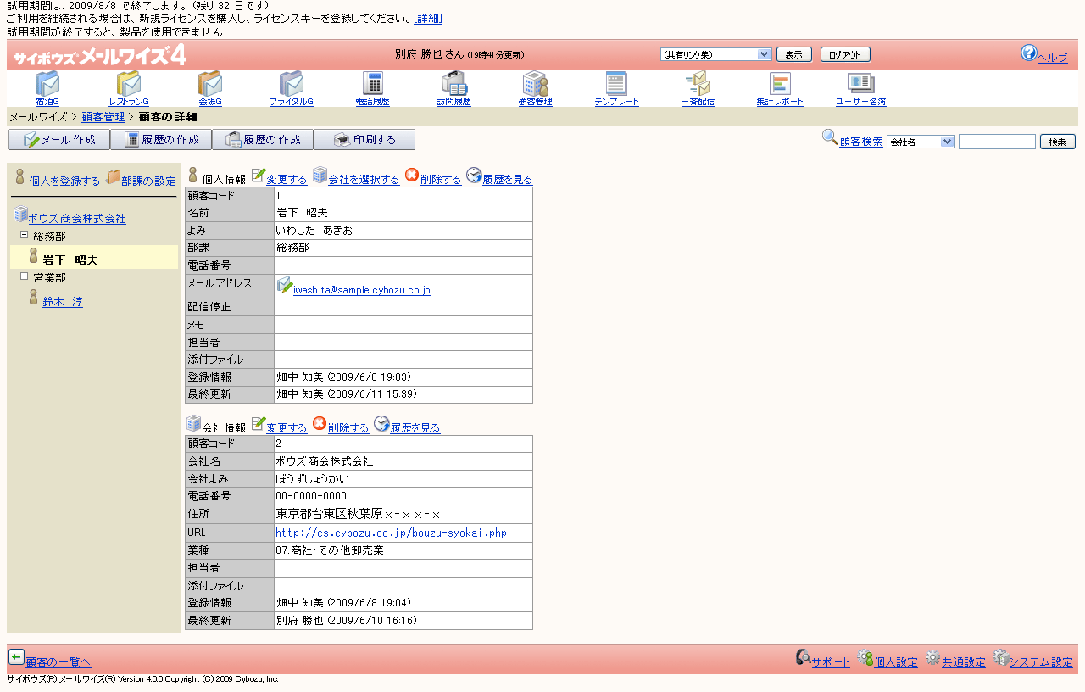Click the 印刷する button
This screenshot has height=692, width=1085.
(364, 140)
